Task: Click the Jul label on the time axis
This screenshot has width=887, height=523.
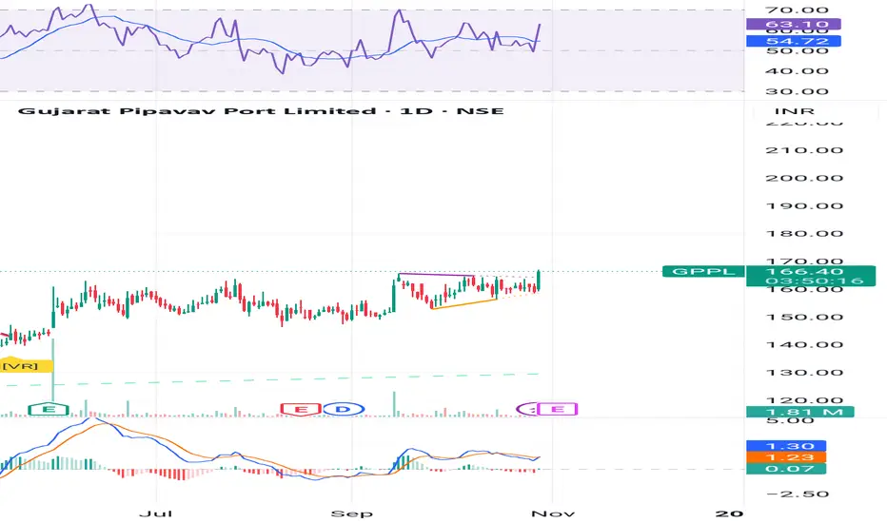Action: click(155, 513)
